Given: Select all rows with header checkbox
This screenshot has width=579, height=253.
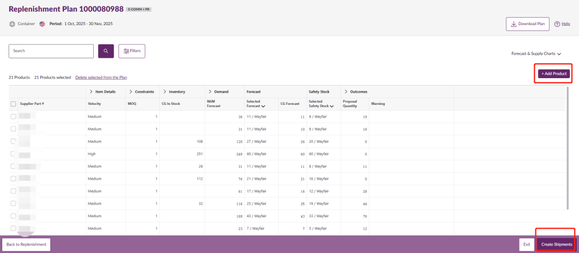Looking at the screenshot, I should pos(13,104).
